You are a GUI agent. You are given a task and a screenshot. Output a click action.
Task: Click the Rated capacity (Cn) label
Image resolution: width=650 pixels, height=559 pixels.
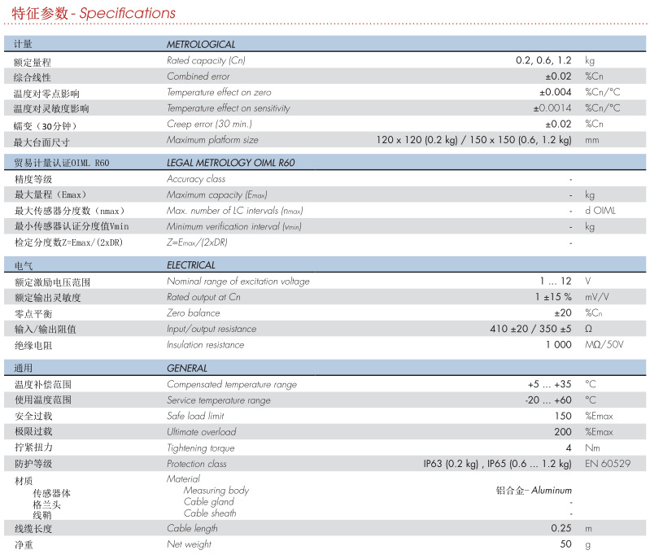tap(206, 60)
